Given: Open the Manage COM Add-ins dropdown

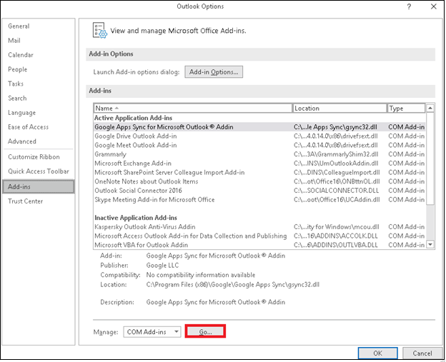Looking at the screenshot, I should pyautogui.click(x=152, y=331).
